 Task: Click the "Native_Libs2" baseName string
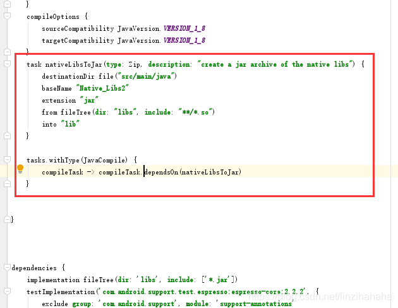tap(102, 88)
